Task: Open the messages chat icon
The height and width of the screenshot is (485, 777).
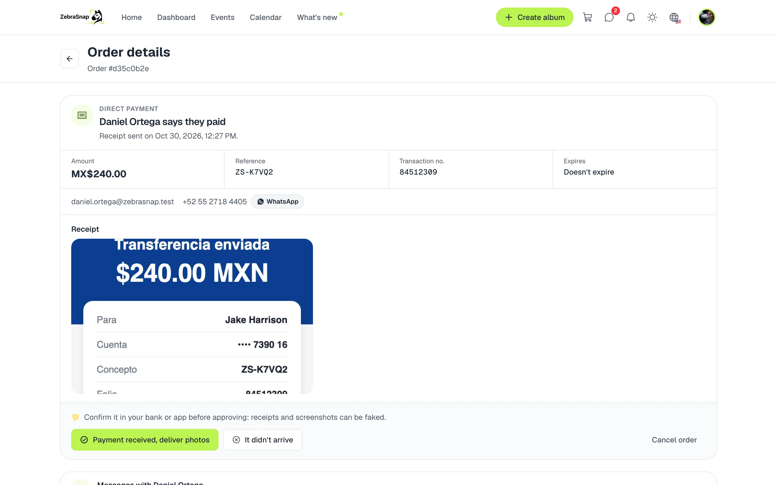Action: coord(609,17)
